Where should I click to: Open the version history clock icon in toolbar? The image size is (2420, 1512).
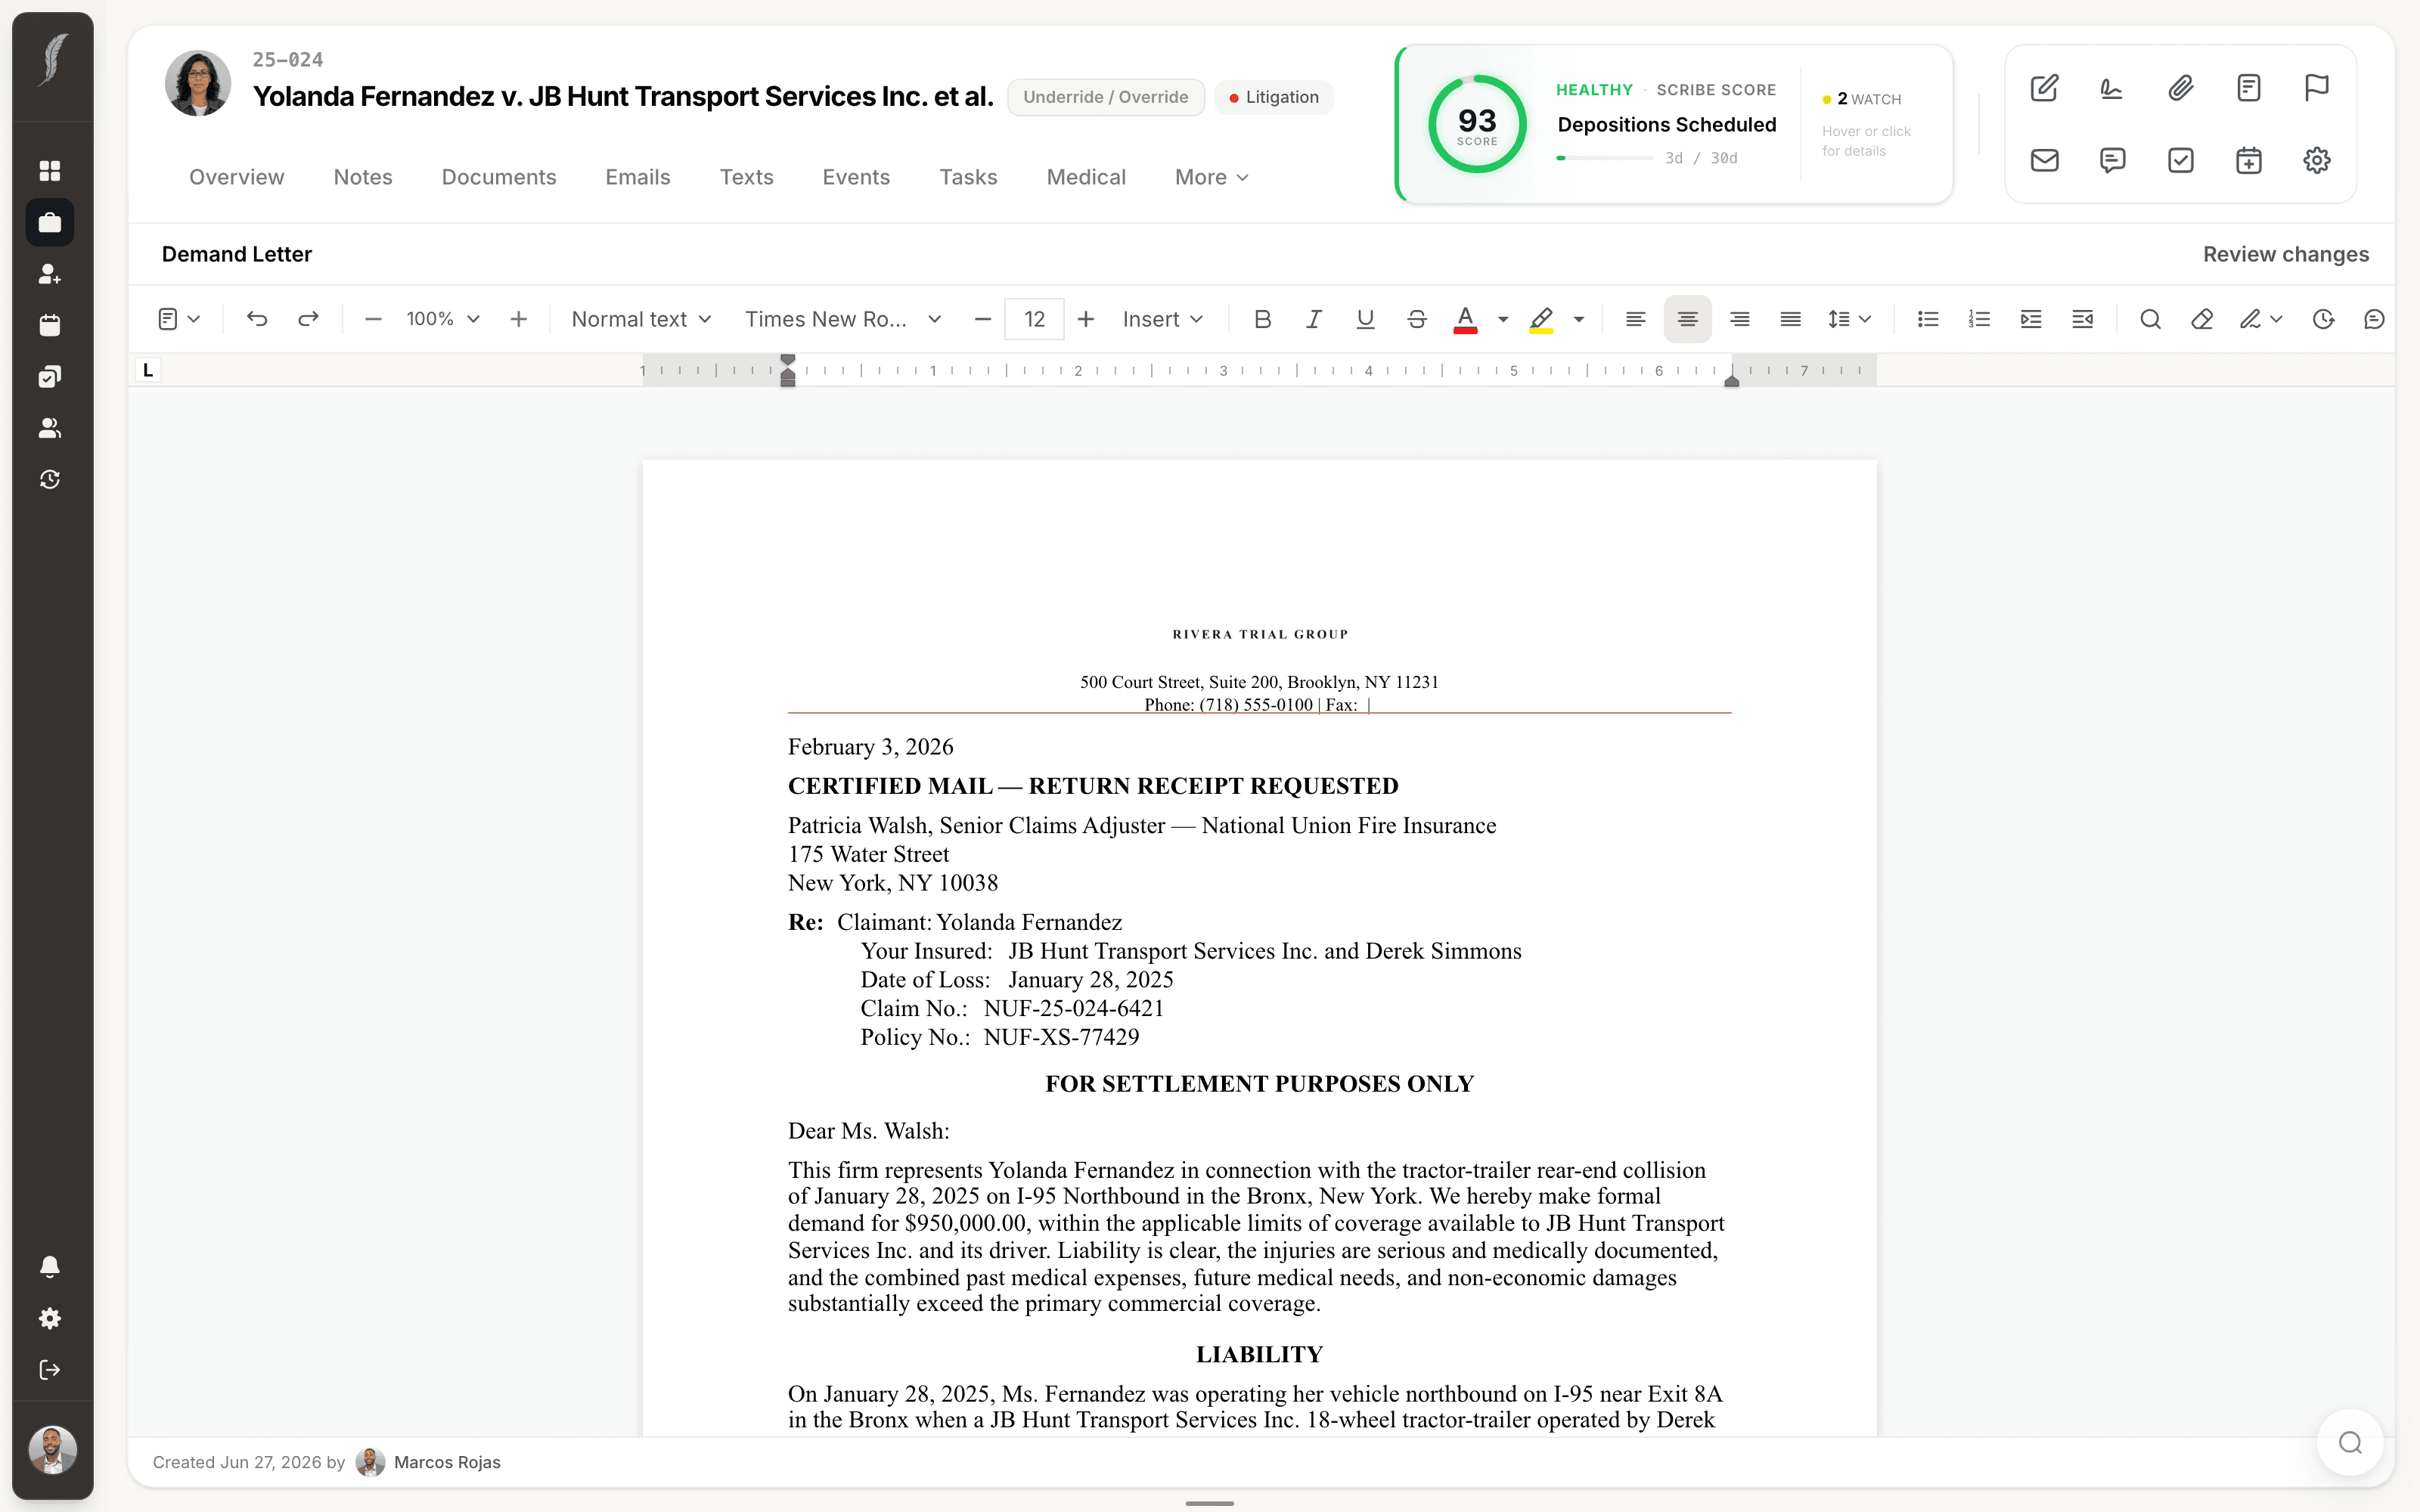coord(2323,319)
